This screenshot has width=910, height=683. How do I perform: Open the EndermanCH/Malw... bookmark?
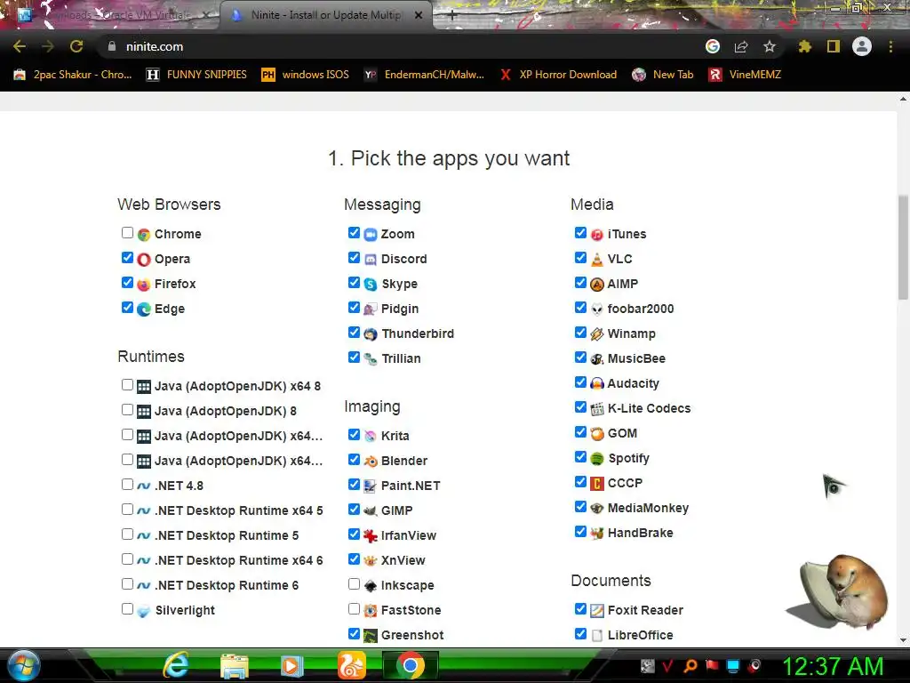(424, 75)
